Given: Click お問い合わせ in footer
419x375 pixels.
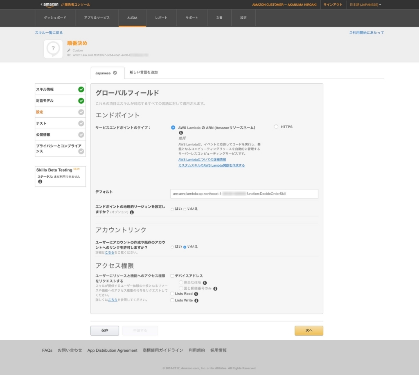Looking at the screenshot, I should tap(70, 350).
